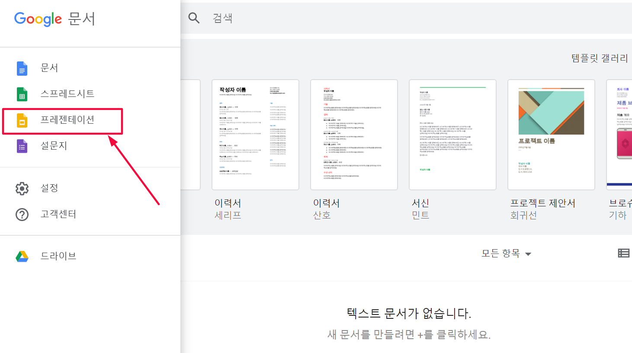
Task: Click the search magnifier icon
Action: point(194,18)
